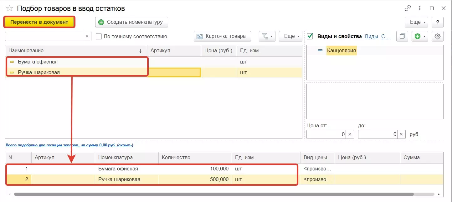The height and width of the screenshot is (202, 452).
Task: Add this window to favorites with star
Action: click(x=9, y=8)
